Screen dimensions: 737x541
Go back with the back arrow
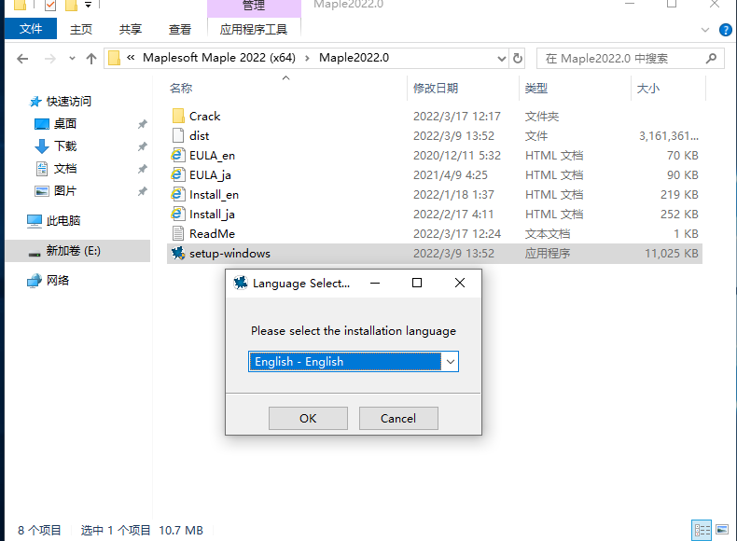point(22,59)
